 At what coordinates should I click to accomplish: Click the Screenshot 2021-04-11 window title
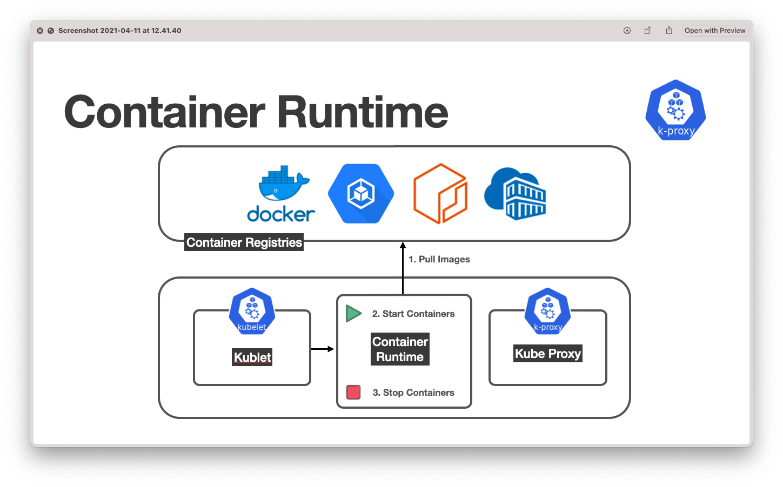tap(120, 31)
